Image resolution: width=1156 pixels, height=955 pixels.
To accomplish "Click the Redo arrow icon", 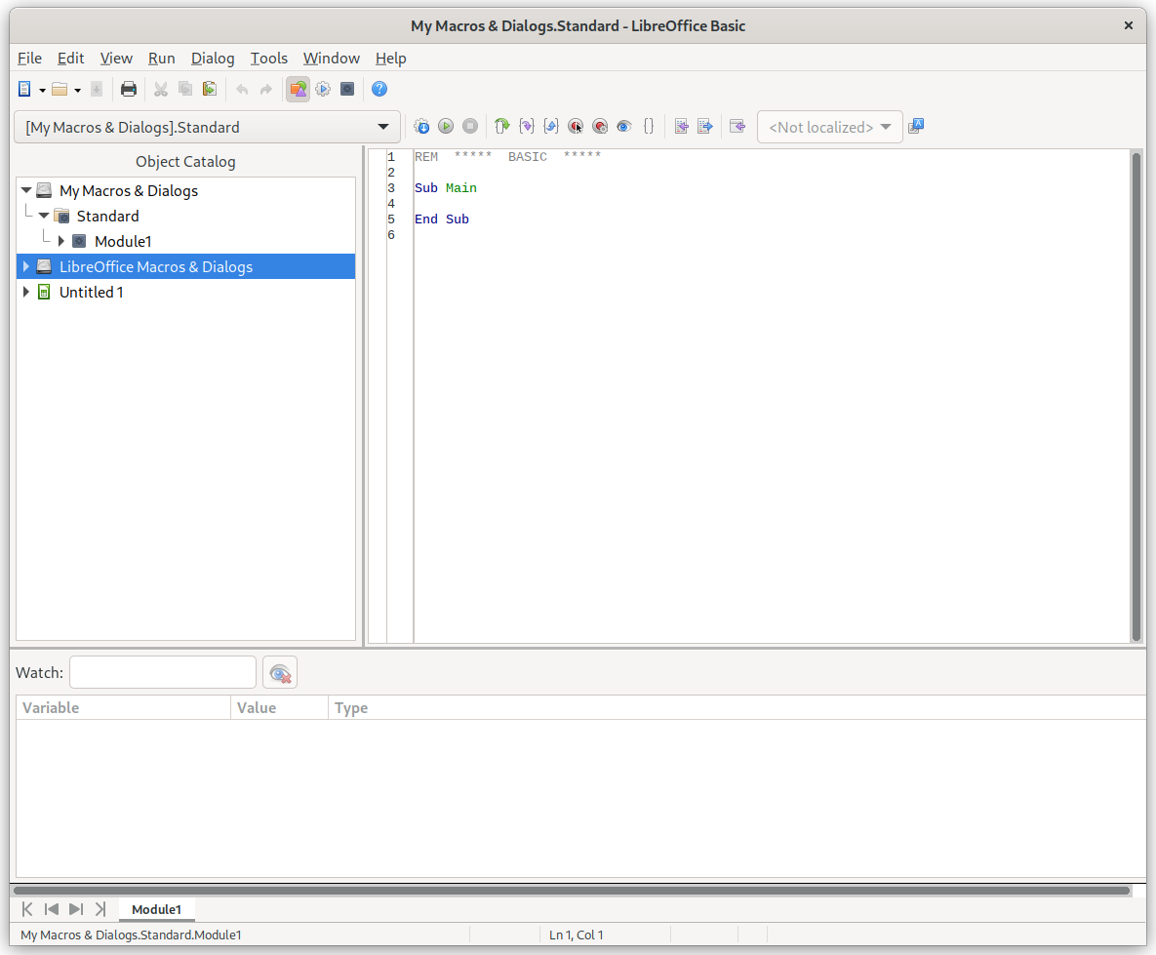I will tap(266, 89).
